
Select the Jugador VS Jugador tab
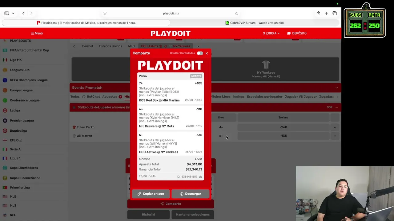(x=301, y=96)
